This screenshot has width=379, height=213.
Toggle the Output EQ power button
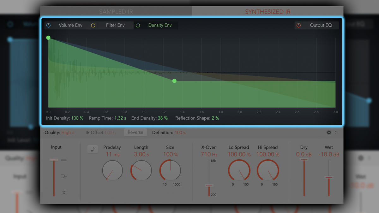pyautogui.click(x=298, y=25)
